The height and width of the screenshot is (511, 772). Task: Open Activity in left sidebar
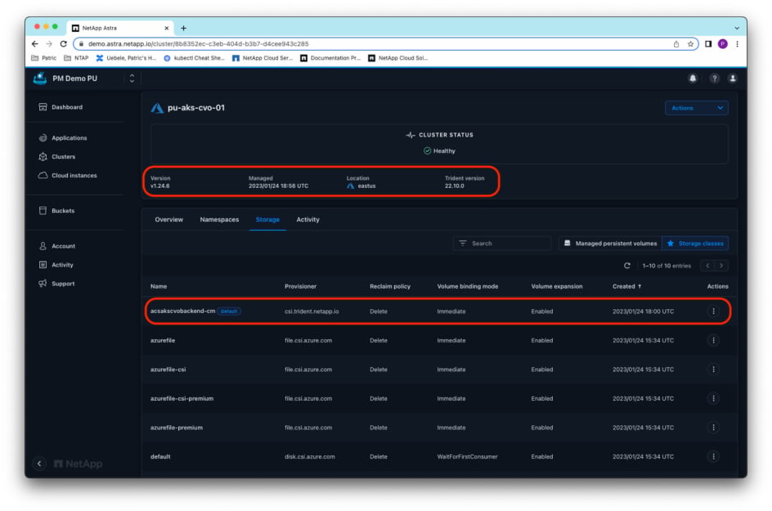click(x=56, y=265)
